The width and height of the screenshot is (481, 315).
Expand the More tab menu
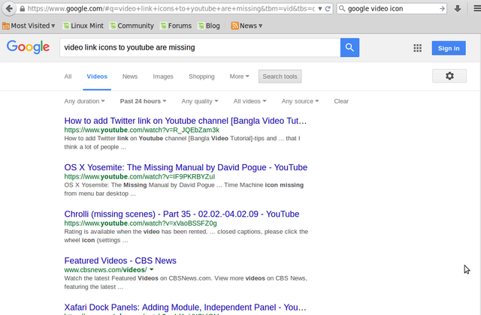pyautogui.click(x=239, y=76)
